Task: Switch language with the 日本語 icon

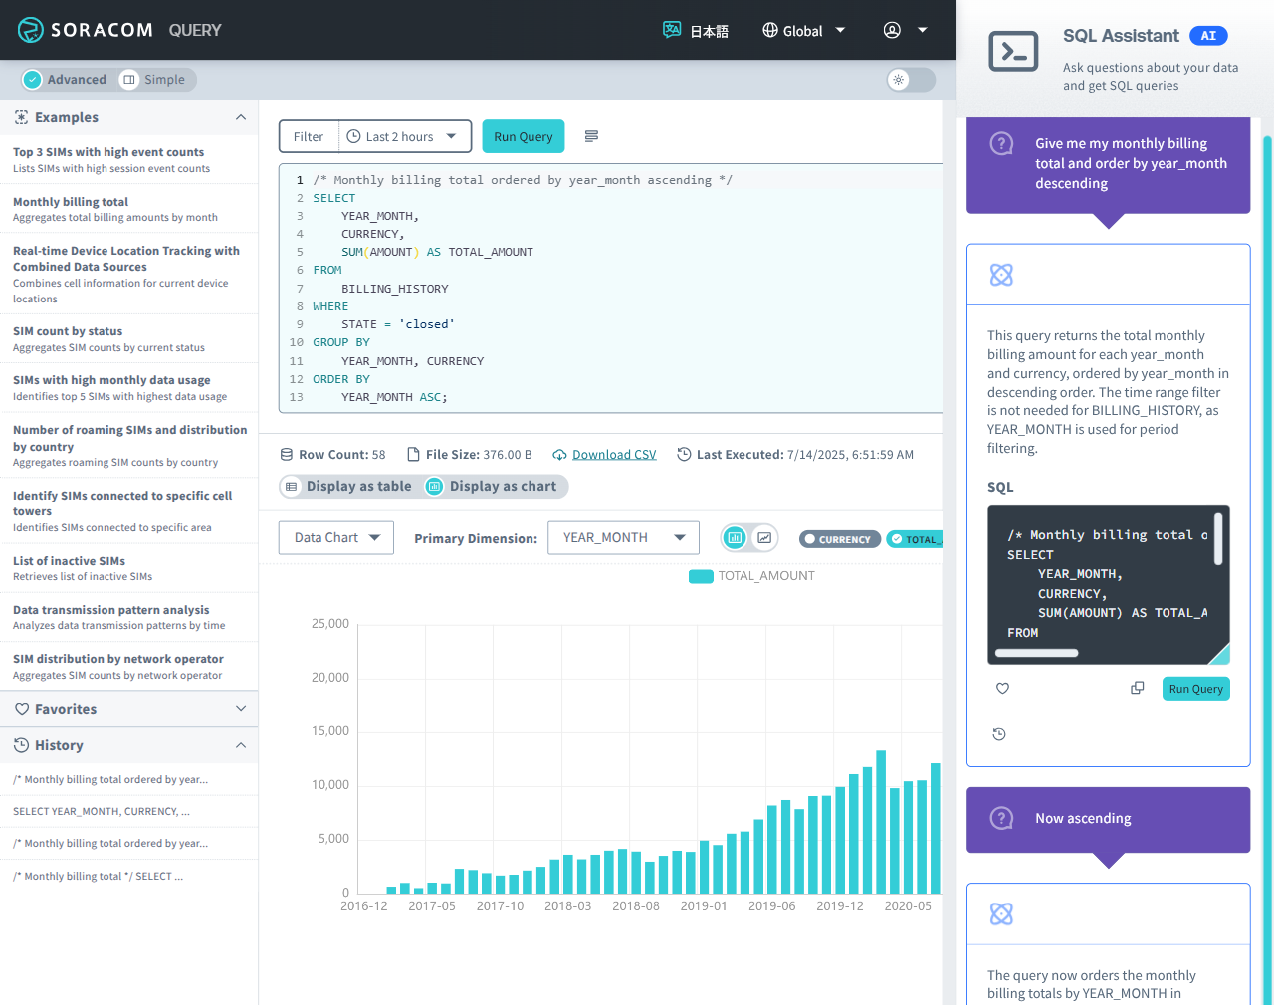Action: coord(696,31)
